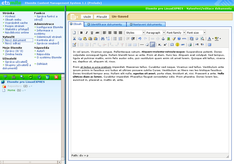
Task: Cut selection with scissors icon
Action: click(74, 39)
